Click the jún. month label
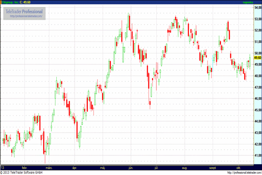 (x=131, y=167)
